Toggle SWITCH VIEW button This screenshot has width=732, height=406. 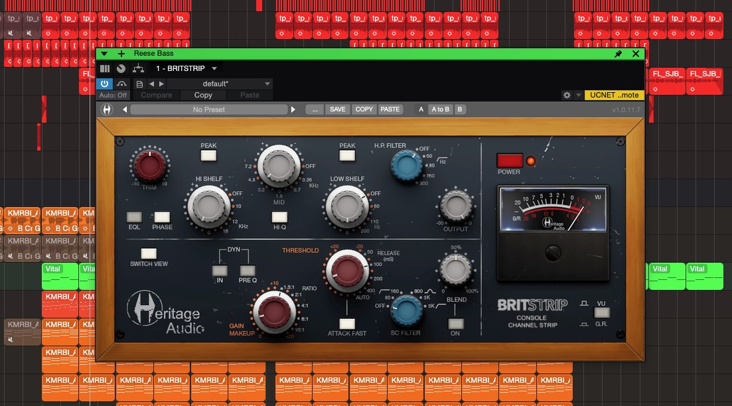tap(149, 253)
